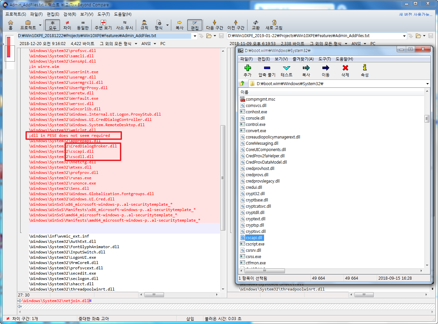Click left pane vertical scrollbar thumb

click(223, 178)
